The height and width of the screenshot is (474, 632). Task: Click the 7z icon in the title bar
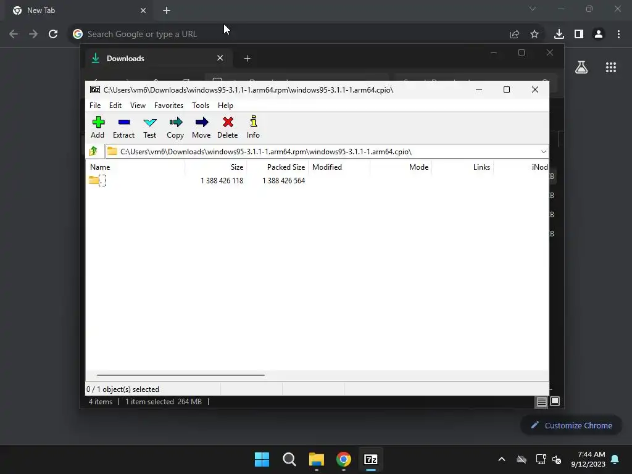pyautogui.click(x=95, y=89)
